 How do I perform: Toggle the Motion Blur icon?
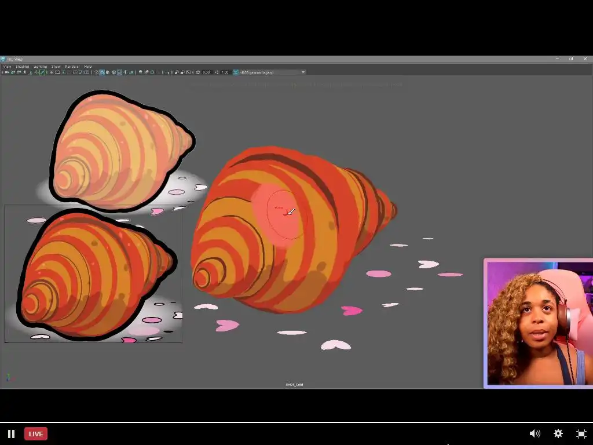[x=147, y=72]
